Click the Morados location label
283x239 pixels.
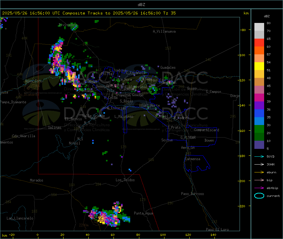(x=36, y=180)
